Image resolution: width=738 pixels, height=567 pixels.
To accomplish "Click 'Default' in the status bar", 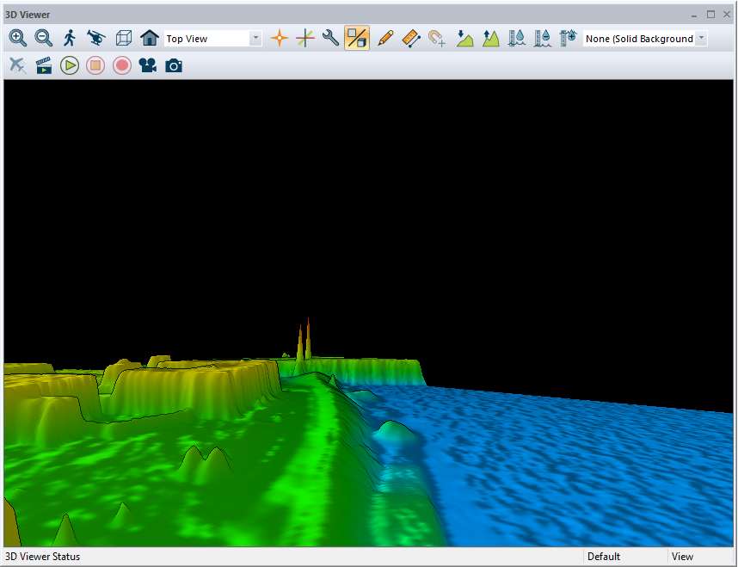I will click(x=604, y=557).
